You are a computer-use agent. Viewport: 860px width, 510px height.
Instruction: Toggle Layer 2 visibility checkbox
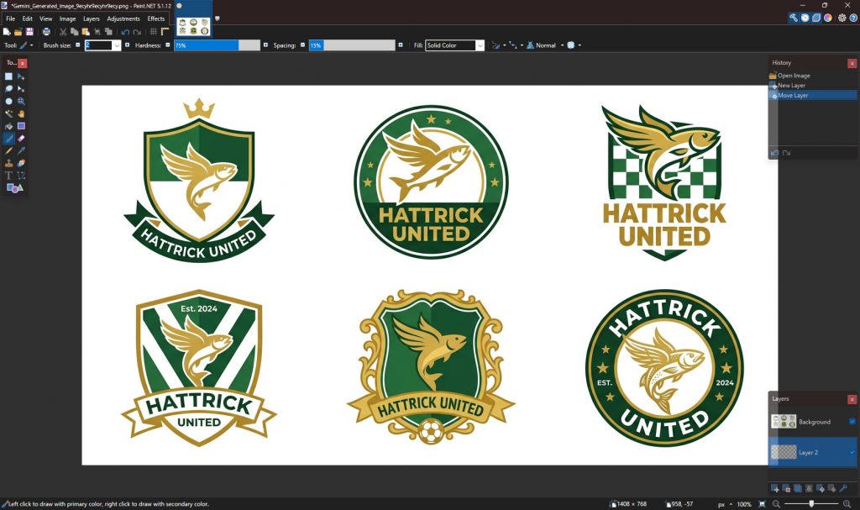(852, 452)
